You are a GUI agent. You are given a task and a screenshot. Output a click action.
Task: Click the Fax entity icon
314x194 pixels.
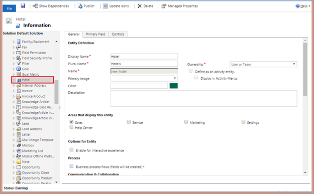(19, 47)
